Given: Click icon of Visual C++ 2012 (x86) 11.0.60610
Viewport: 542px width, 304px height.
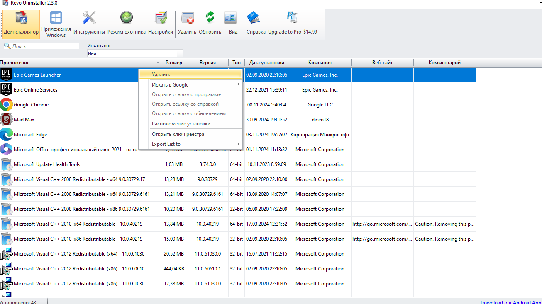Looking at the screenshot, I should [6, 269].
